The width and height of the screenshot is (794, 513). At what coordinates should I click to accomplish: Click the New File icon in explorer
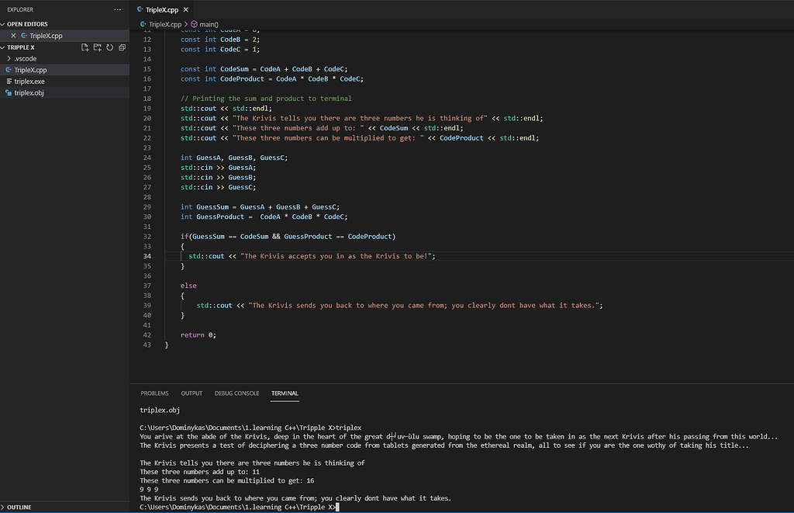pyautogui.click(x=85, y=47)
